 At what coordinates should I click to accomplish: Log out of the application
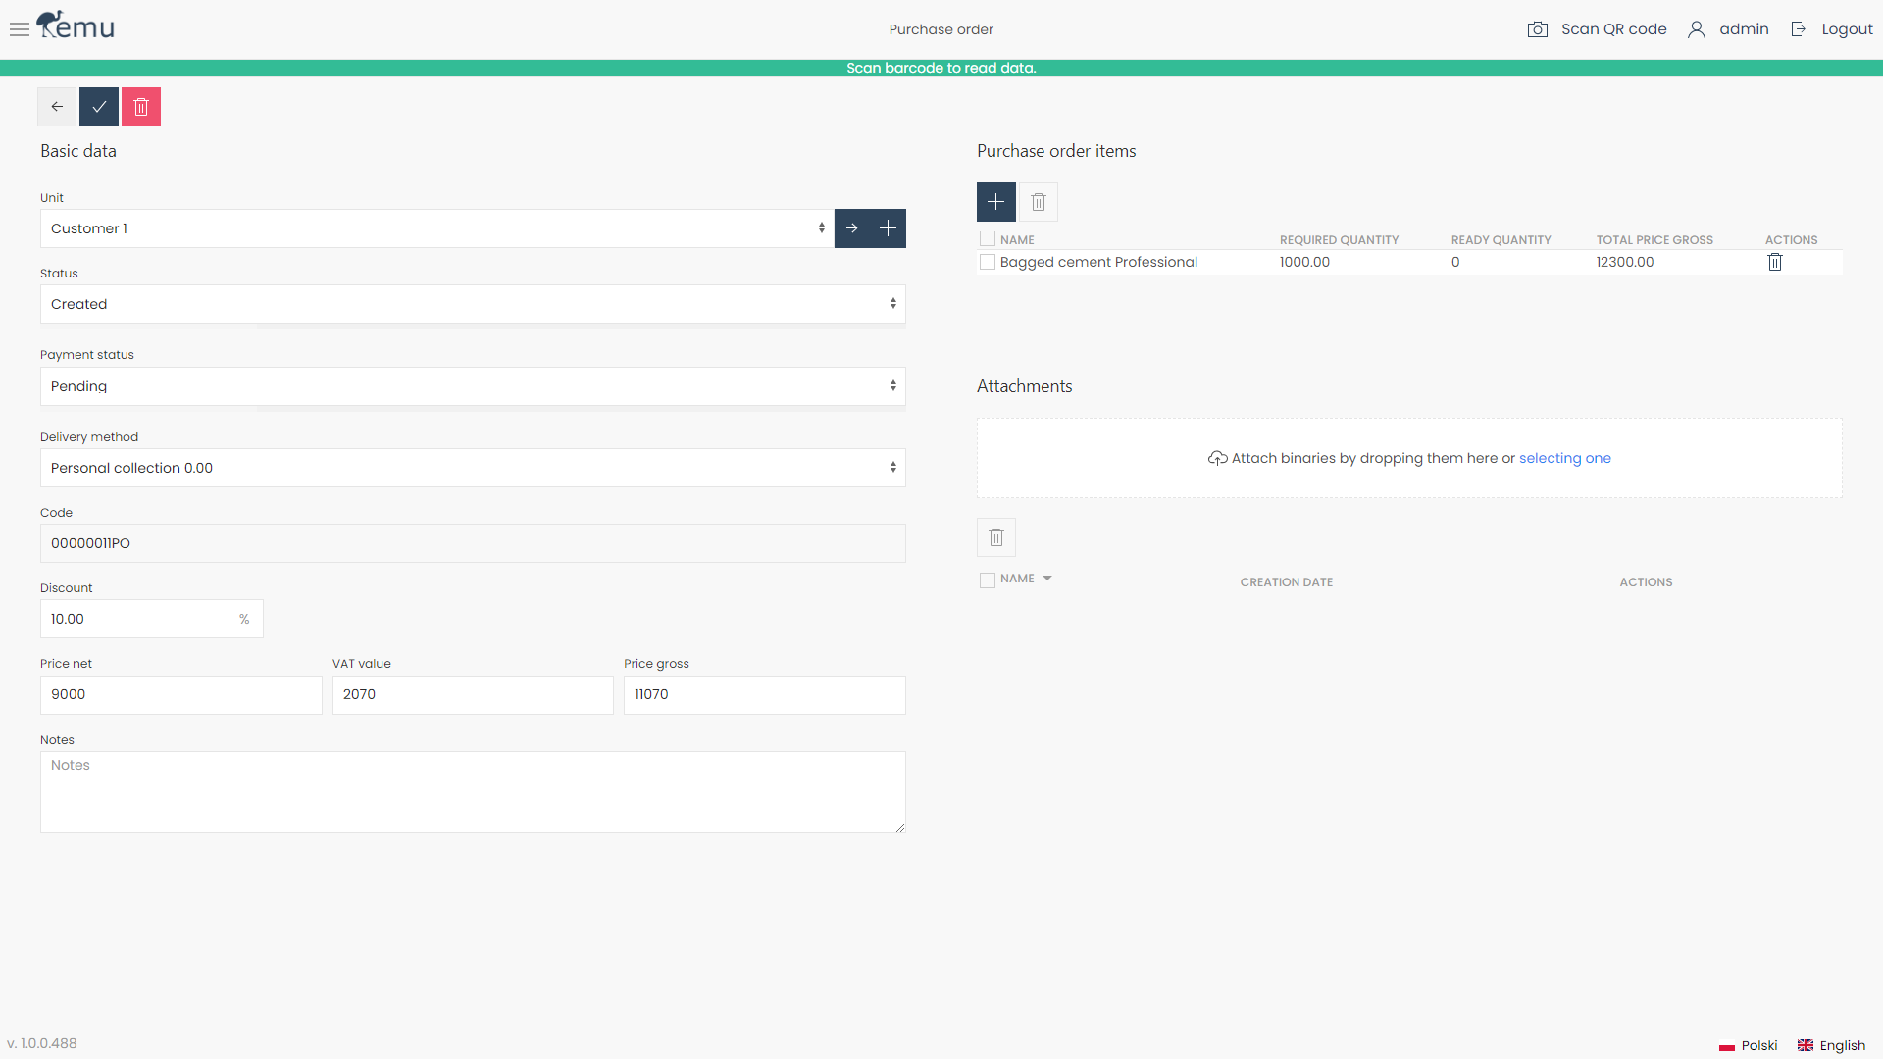point(1848,29)
